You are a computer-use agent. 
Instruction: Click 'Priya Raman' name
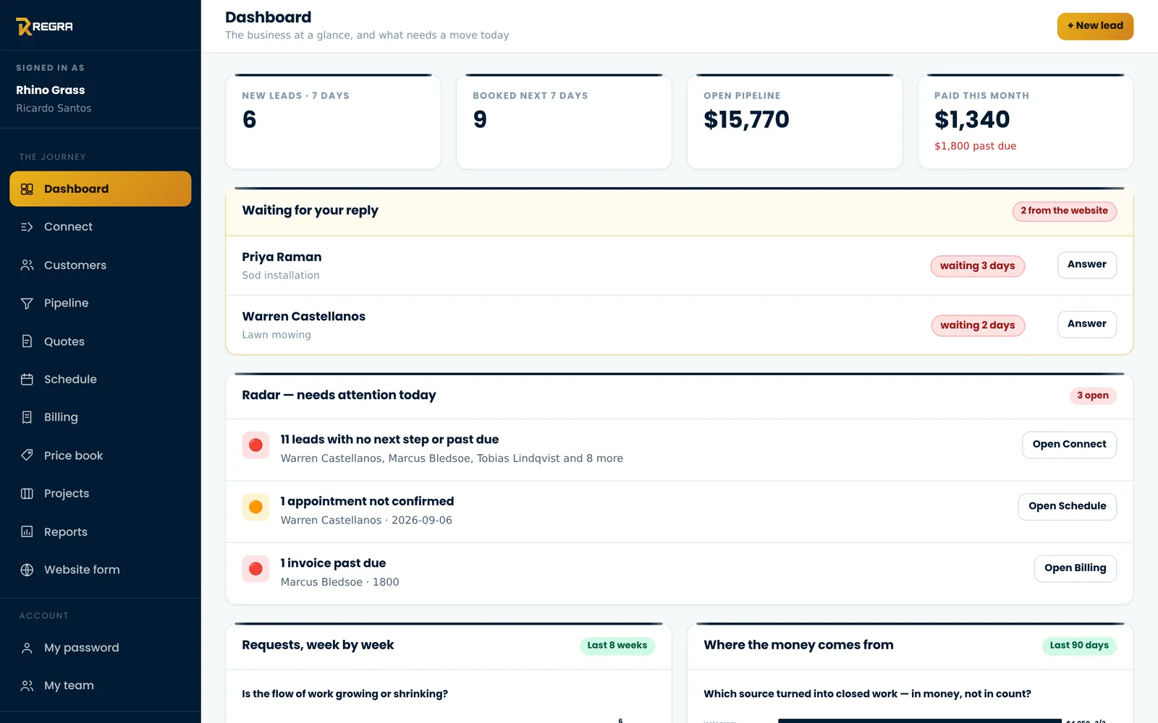pyautogui.click(x=282, y=257)
